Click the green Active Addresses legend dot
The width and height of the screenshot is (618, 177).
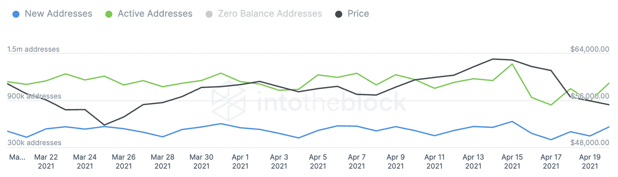click(x=108, y=14)
